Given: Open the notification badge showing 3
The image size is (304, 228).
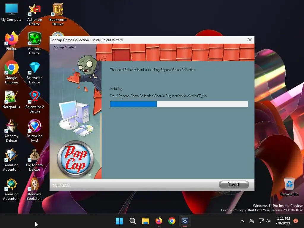Looking at the screenshot, I should pos(296,221).
